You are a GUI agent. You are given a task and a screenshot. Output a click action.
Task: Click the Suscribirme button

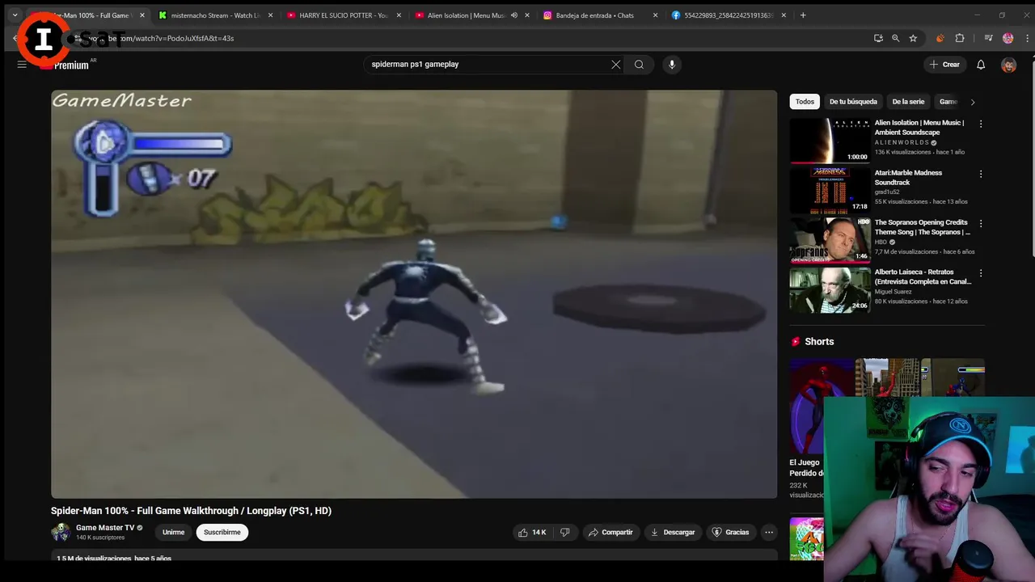(x=222, y=533)
